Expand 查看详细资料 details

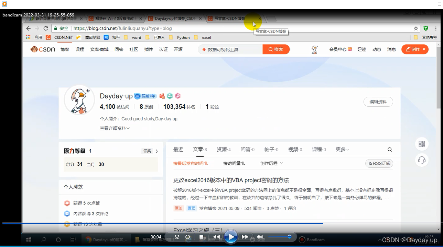pyautogui.click(x=115, y=128)
